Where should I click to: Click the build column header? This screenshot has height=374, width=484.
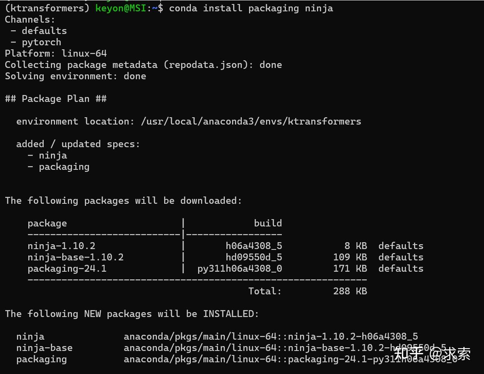coord(268,223)
